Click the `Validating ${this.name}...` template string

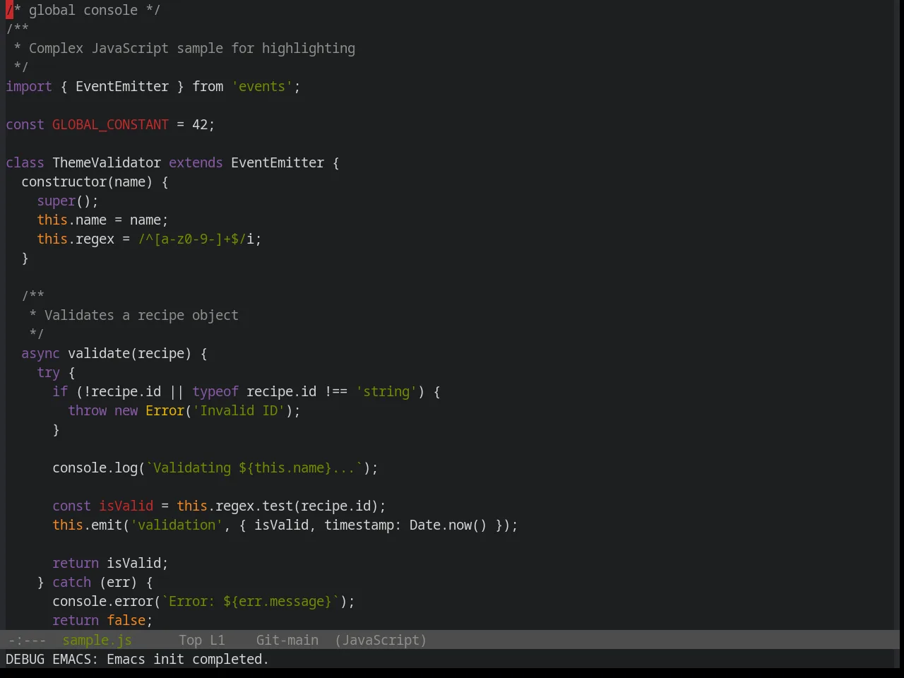tap(254, 468)
